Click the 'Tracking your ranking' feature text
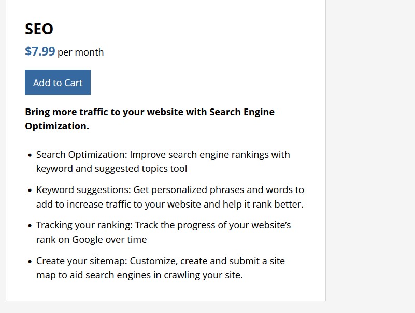 (x=82, y=225)
